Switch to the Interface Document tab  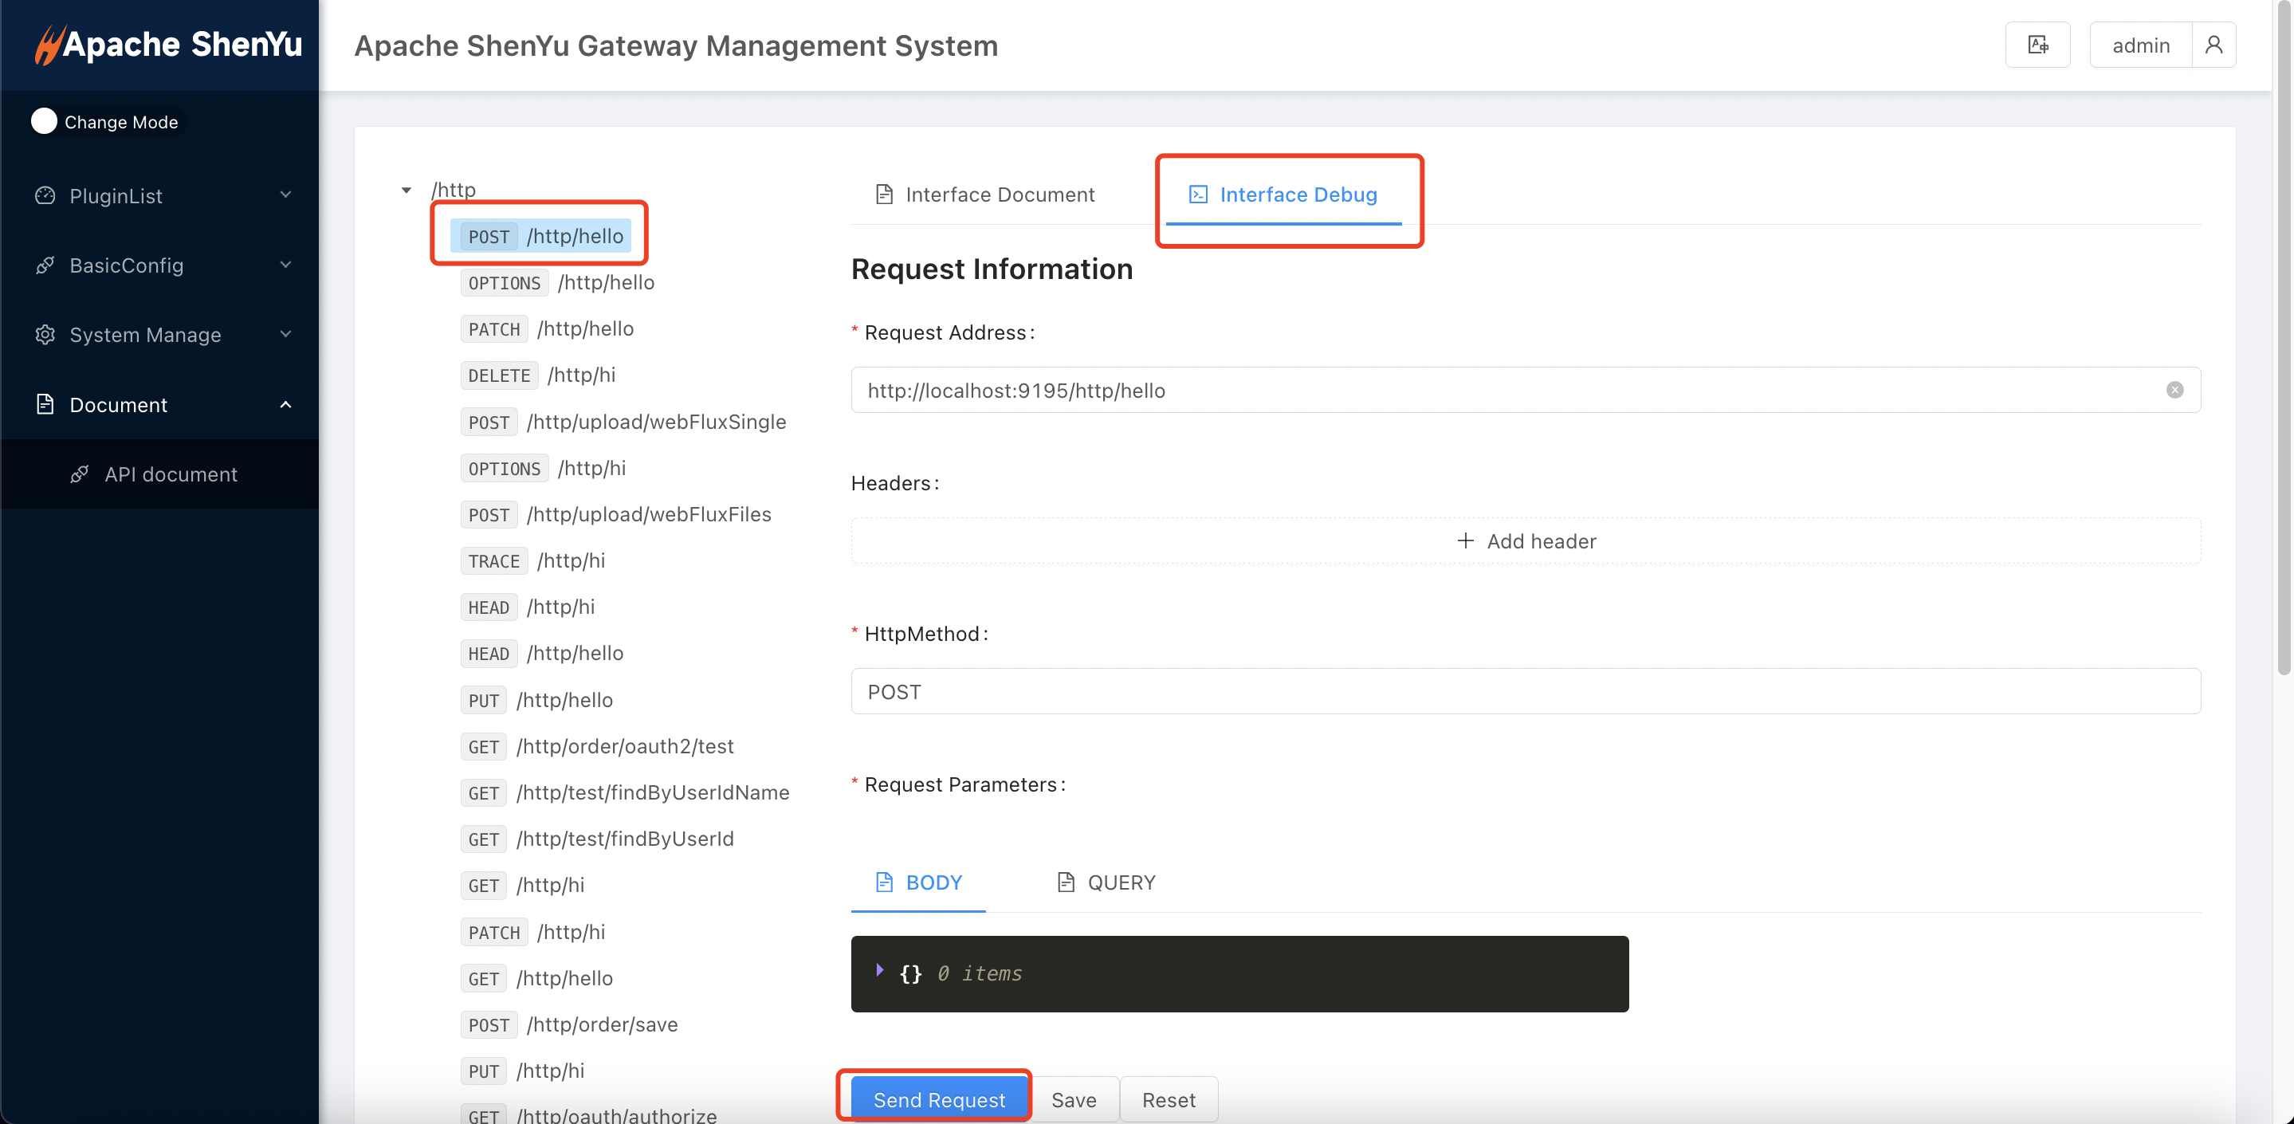coord(985,195)
